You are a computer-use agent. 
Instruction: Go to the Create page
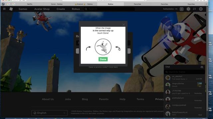(61, 9)
